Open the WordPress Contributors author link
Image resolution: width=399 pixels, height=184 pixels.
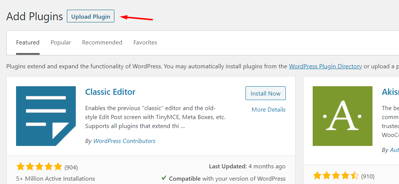(124, 141)
